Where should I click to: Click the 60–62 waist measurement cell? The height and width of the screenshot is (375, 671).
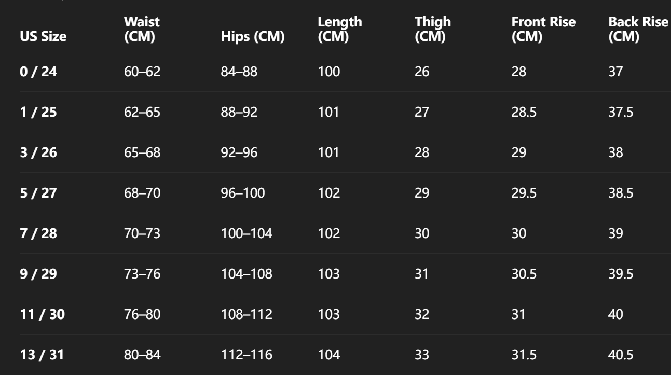143,72
